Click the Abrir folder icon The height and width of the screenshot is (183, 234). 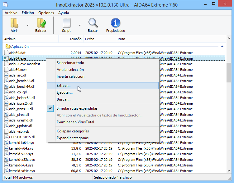click(14, 23)
